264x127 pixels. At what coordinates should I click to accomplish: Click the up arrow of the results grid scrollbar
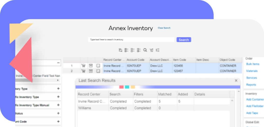click(x=232, y=101)
